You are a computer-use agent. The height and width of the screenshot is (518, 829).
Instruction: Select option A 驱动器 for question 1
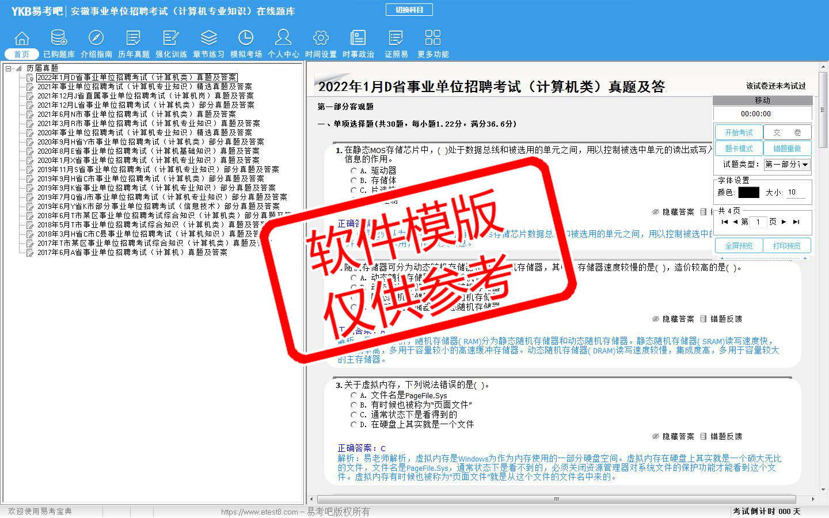354,171
